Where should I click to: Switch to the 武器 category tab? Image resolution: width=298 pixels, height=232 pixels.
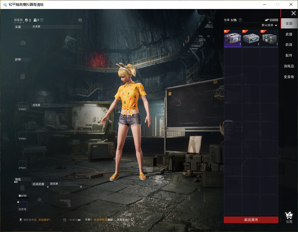coord(289,34)
